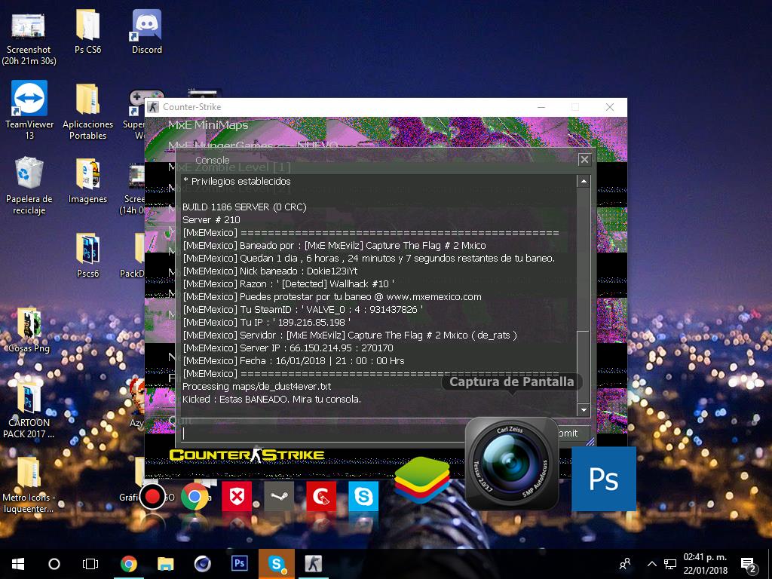Switch to Photoshop in taskbar
This screenshot has height=579, width=772.
click(x=239, y=564)
